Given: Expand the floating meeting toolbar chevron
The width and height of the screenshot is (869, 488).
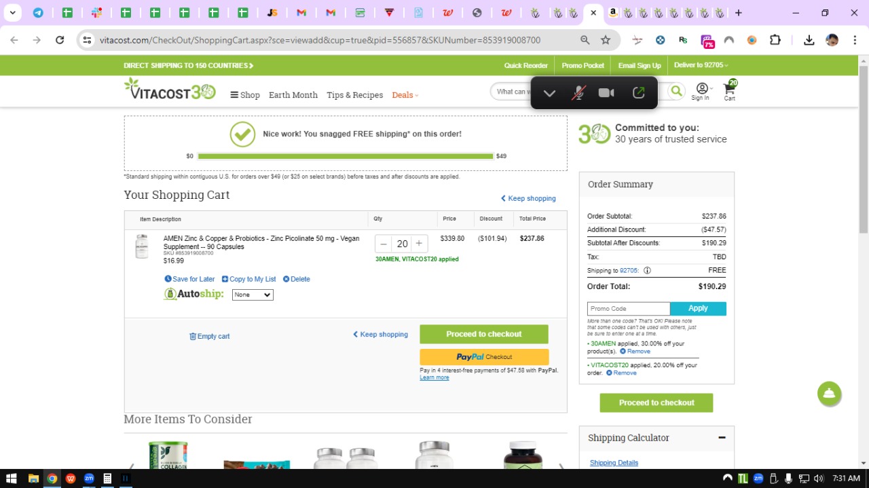Looking at the screenshot, I should pyautogui.click(x=550, y=93).
